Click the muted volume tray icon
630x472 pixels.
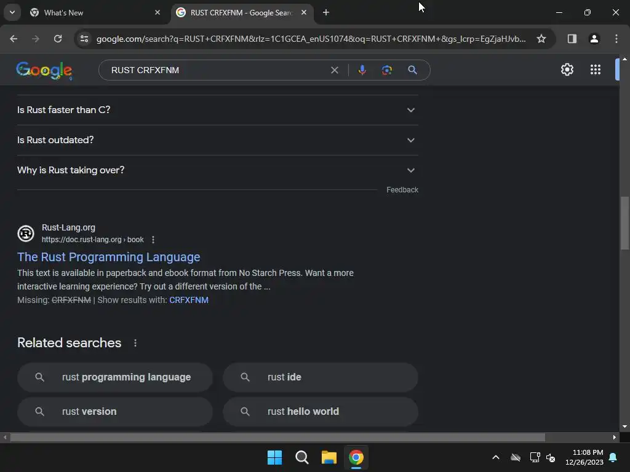(x=551, y=457)
